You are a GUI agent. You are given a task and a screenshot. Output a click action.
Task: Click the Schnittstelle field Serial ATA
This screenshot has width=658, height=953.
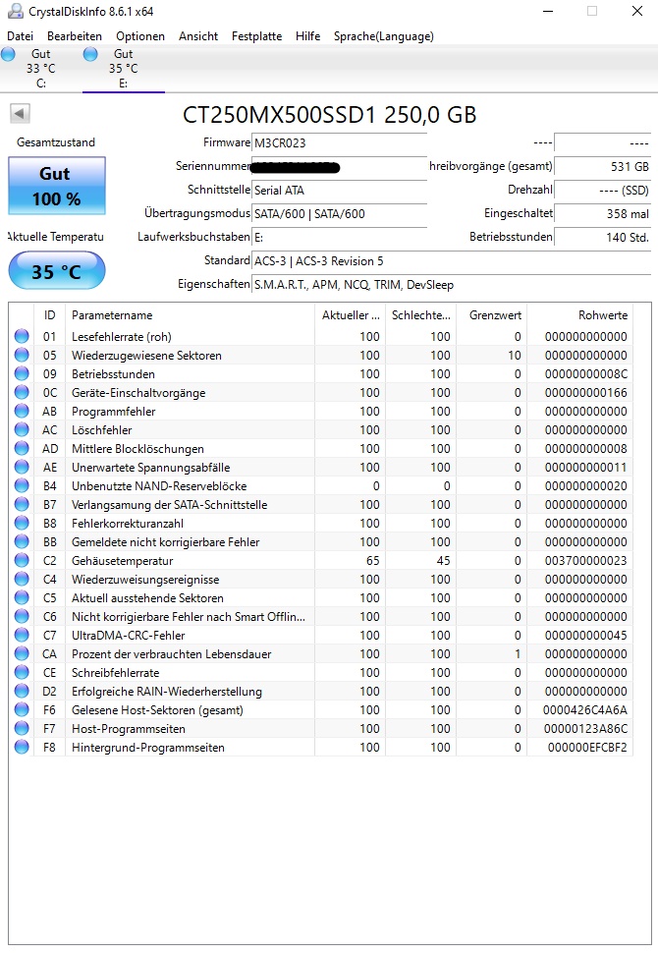coord(340,191)
